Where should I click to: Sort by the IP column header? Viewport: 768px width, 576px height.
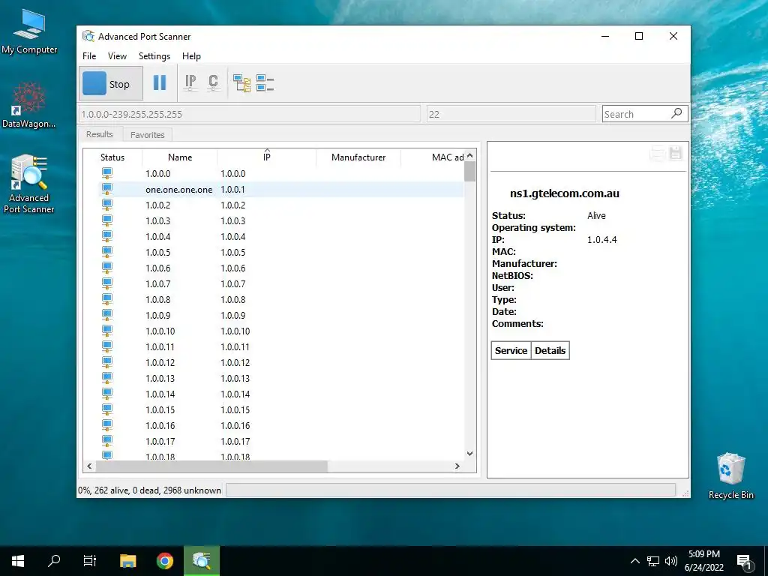pyautogui.click(x=266, y=157)
